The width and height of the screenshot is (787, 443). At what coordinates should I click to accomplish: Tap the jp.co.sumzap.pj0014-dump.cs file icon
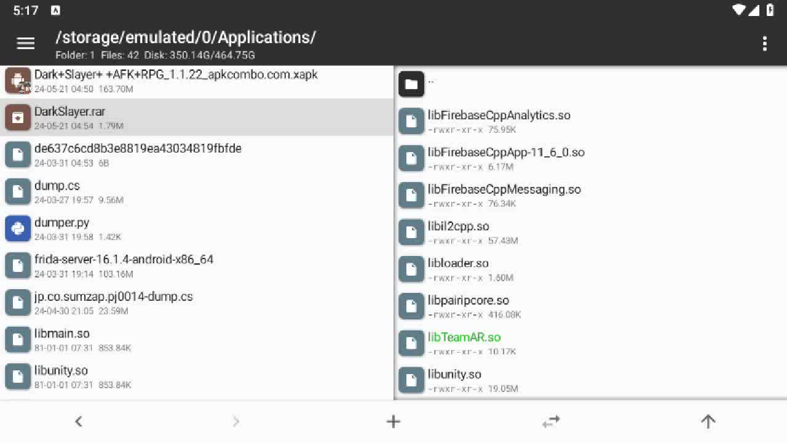(x=18, y=302)
